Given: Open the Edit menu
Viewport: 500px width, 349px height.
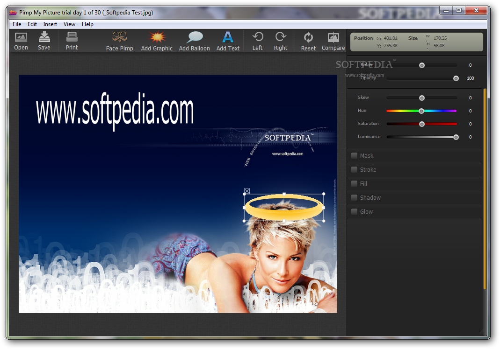Looking at the screenshot, I should tap(32, 24).
